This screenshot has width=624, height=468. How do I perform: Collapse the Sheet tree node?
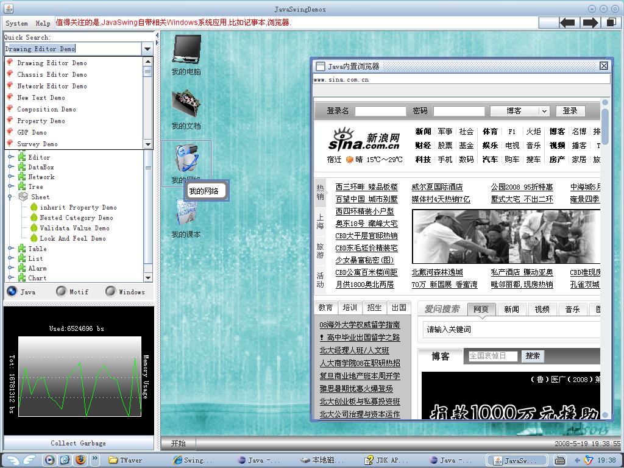[x=10, y=197]
